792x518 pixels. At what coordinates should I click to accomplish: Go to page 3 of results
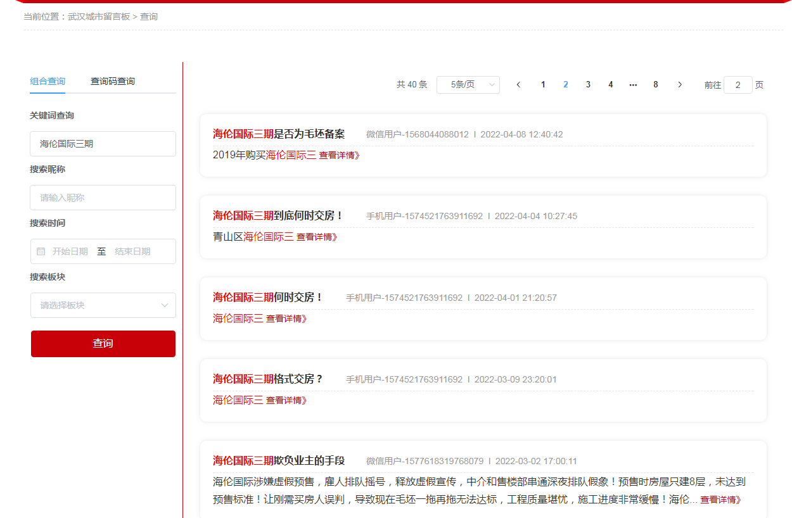tap(588, 85)
